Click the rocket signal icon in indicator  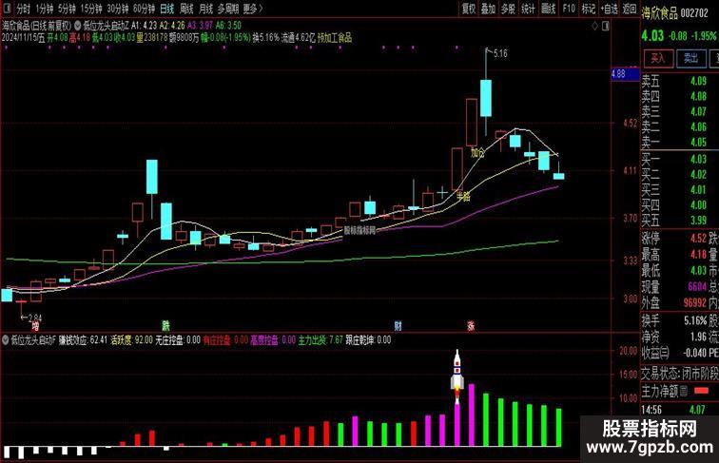(x=457, y=376)
